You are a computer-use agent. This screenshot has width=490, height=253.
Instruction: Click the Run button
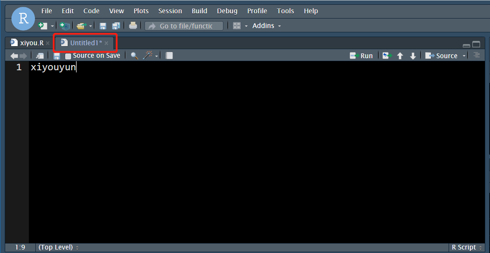coord(361,56)
